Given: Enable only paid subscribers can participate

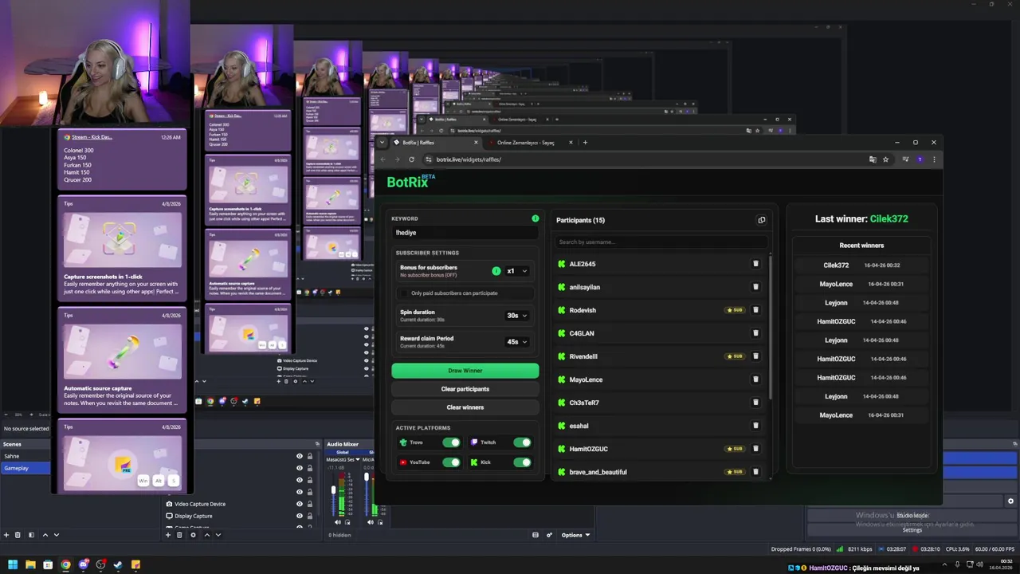Looking at the screenshot, I should tap(404, 293).
